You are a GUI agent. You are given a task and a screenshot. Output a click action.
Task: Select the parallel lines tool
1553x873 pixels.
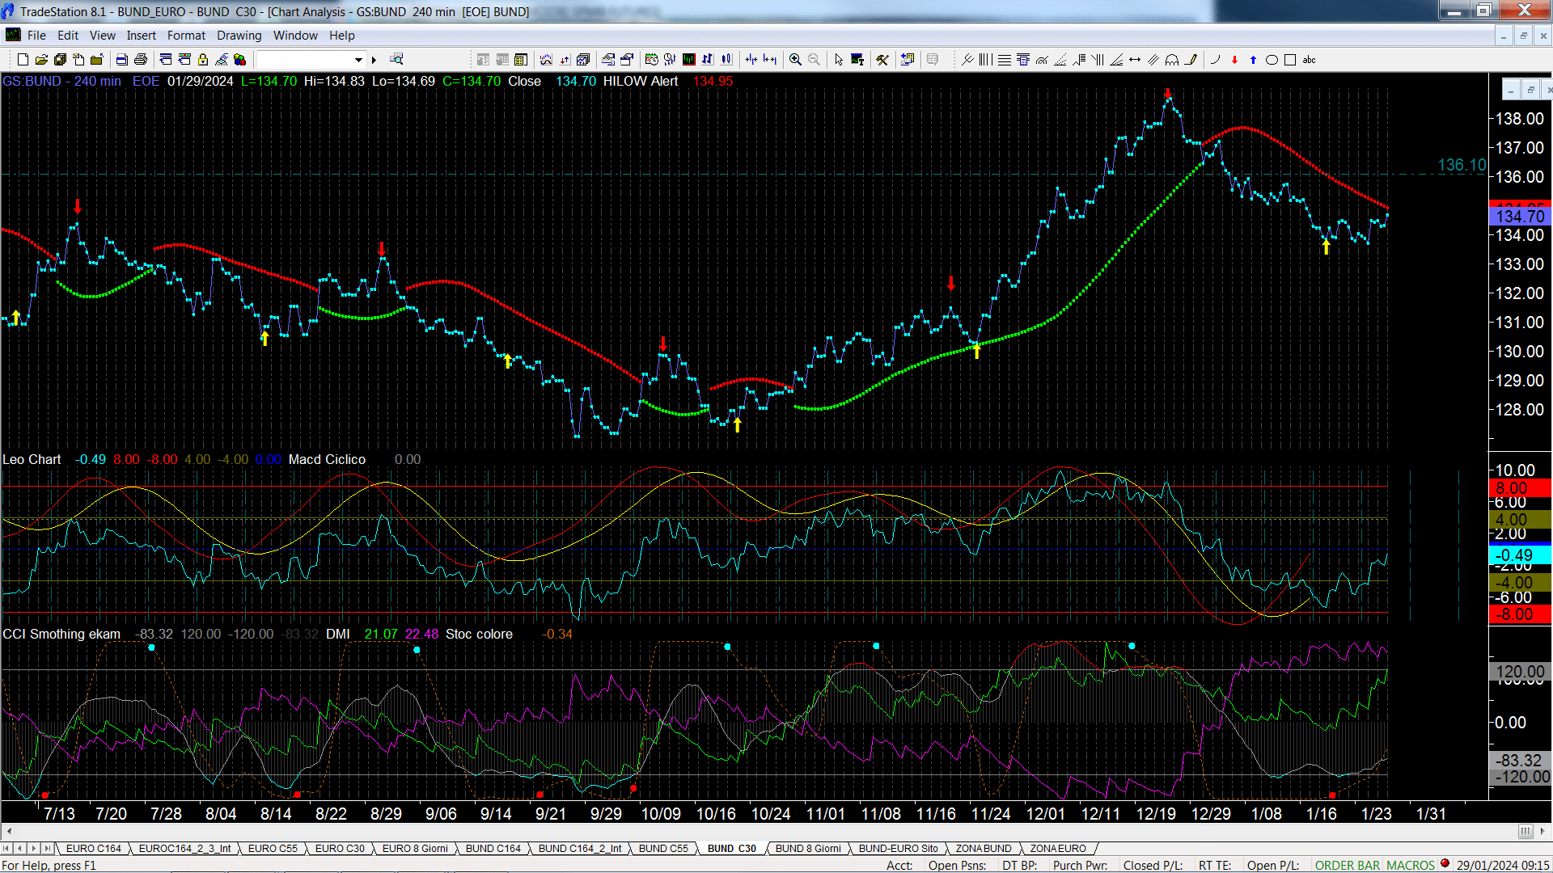click(1153, 60)
